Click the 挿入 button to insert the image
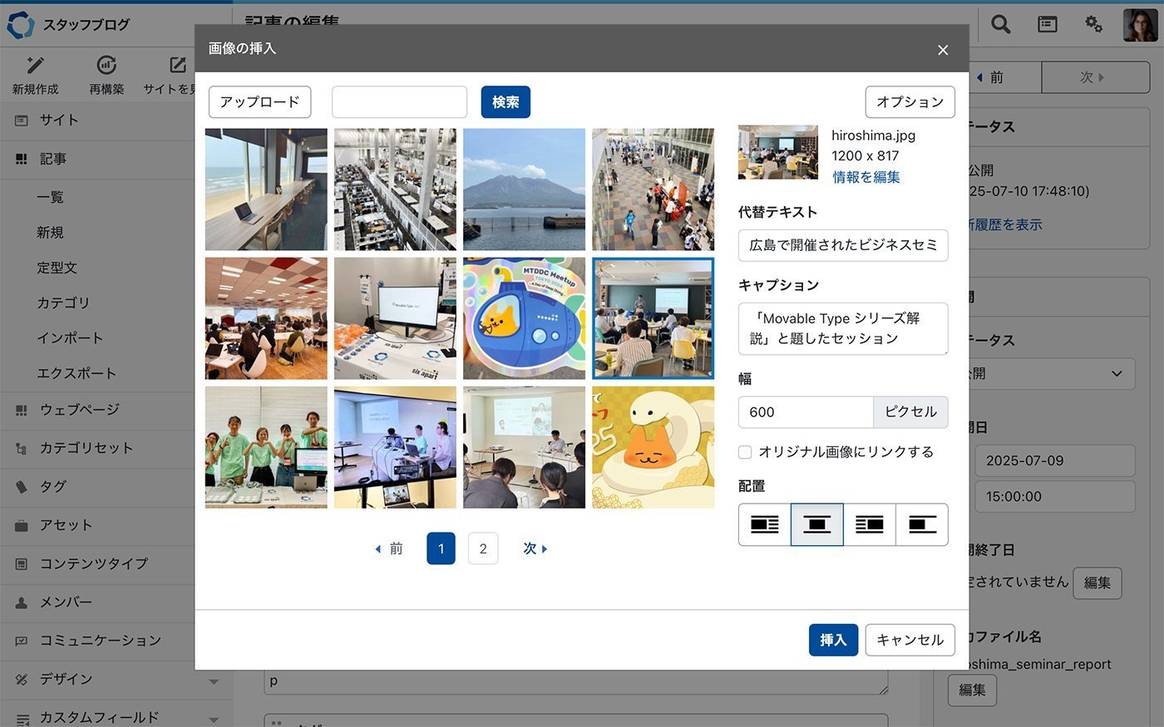Screen dimensions: 1164x727 (833, 640)
